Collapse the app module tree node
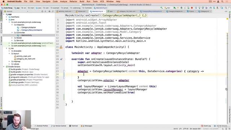The width and height of the screenshot is (231, 130). click(4, 14)
